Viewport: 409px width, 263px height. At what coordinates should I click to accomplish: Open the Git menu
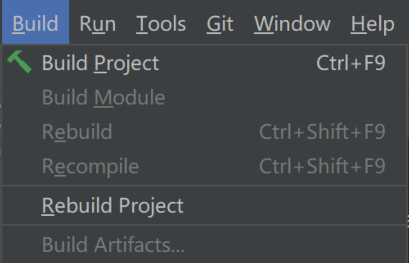click(220, 23)
